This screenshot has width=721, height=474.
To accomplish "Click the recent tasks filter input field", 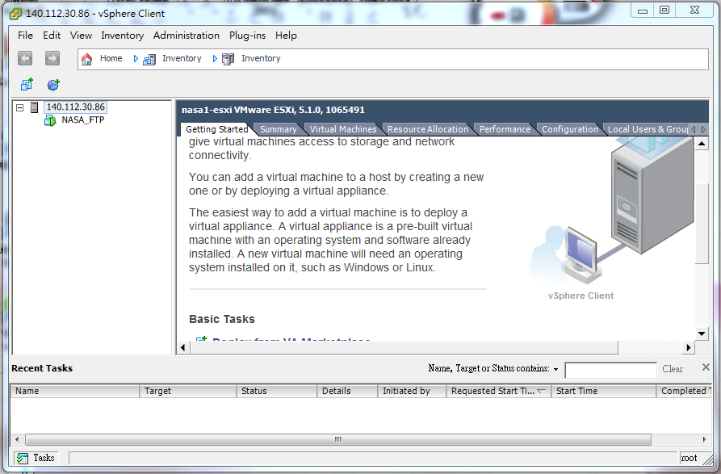I will pyautogui.click(x=610, y=370).
